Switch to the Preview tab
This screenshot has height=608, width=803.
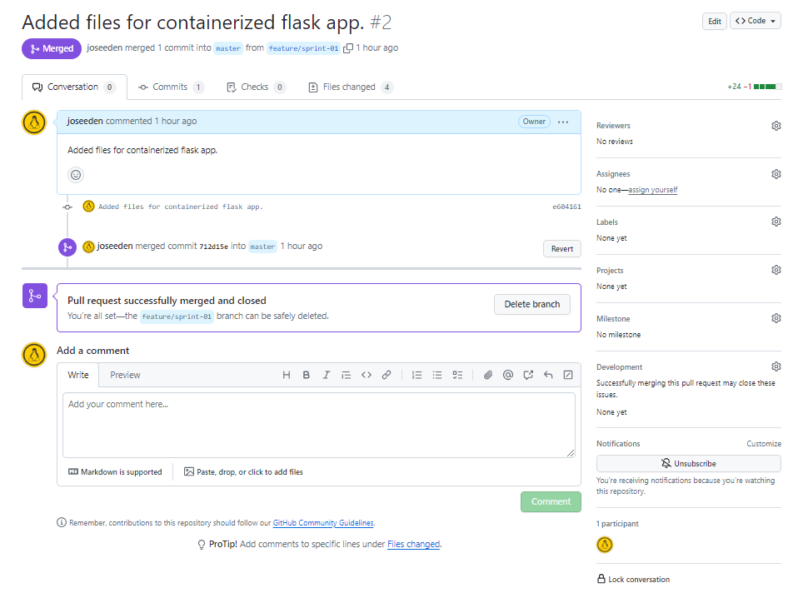pyautogui.click(x=125, y=375)
